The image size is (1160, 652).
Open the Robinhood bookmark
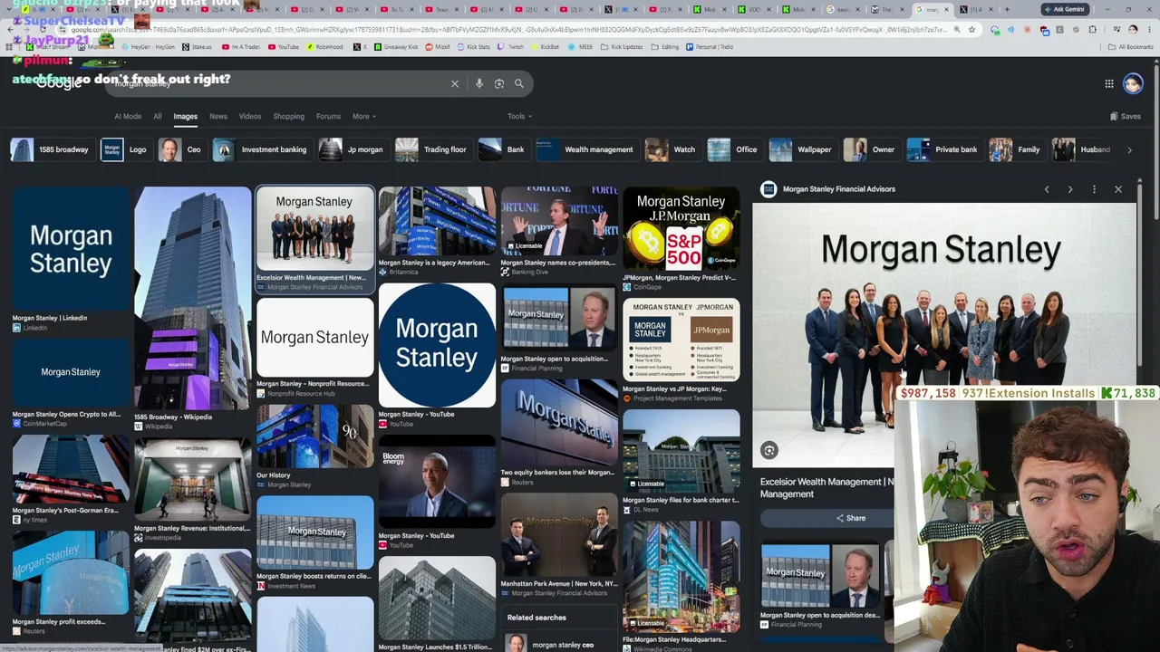tap(324, 46)
